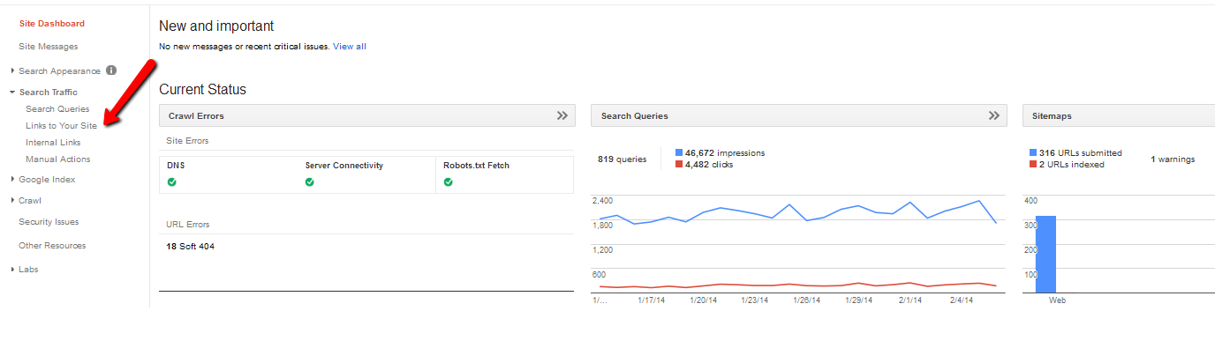Click the blue URLs submitted legend square
The width and height of the screenshot is (1215, 363).
click(1033, 152)
